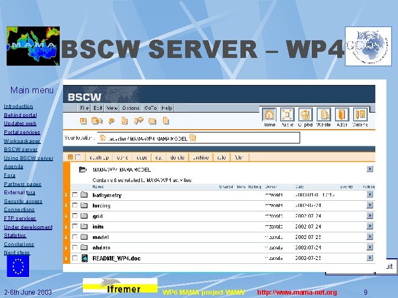
Task: Click the info icon beside bathymetry row
Action: (66, 195)
